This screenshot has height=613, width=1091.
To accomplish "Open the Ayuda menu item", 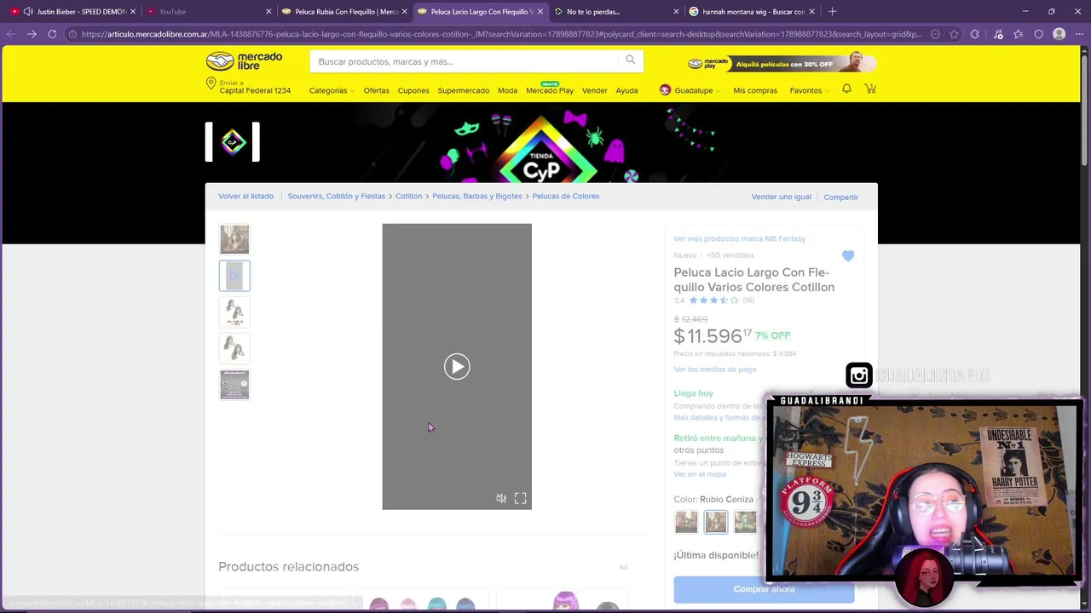I will [626, 90].
